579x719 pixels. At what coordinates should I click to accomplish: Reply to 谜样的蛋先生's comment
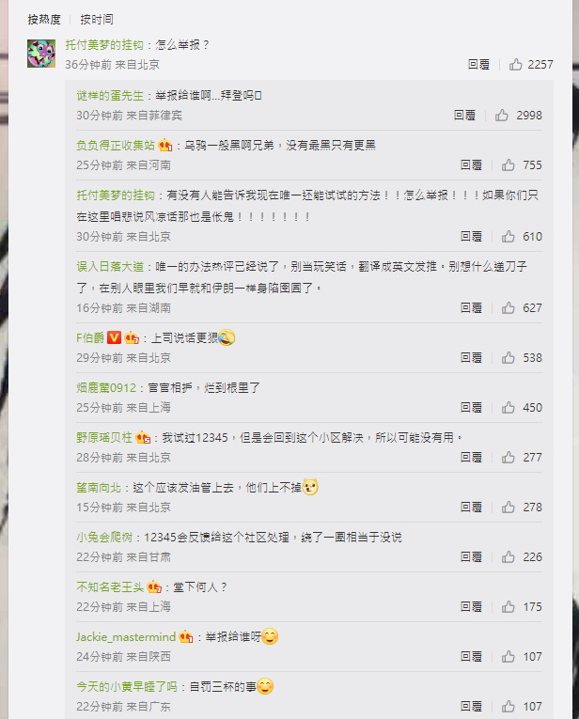tap(464, 115)
